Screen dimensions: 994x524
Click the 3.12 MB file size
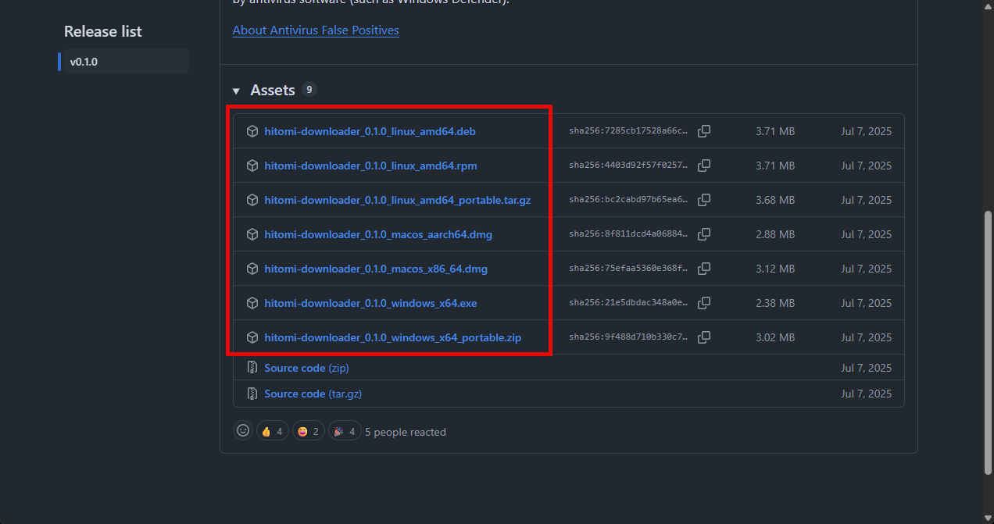click(775, 269)
